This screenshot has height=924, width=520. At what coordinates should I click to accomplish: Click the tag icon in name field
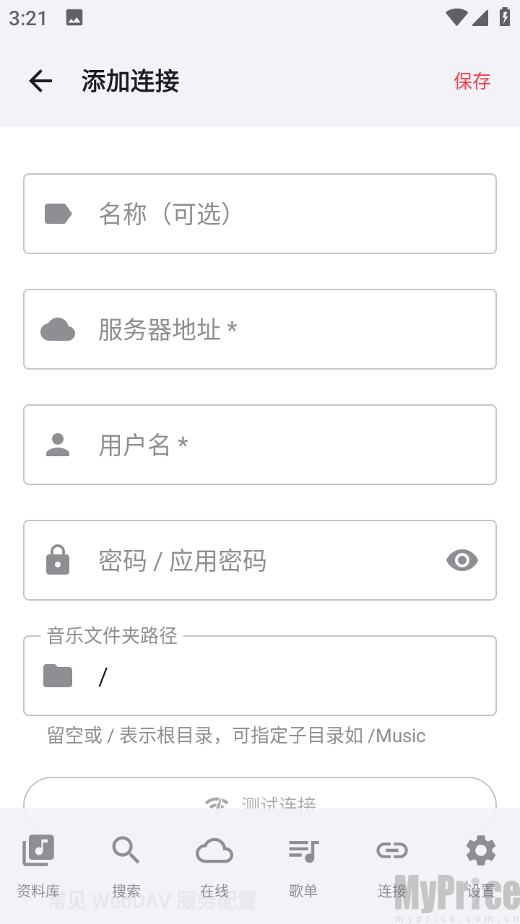(58, 214)
